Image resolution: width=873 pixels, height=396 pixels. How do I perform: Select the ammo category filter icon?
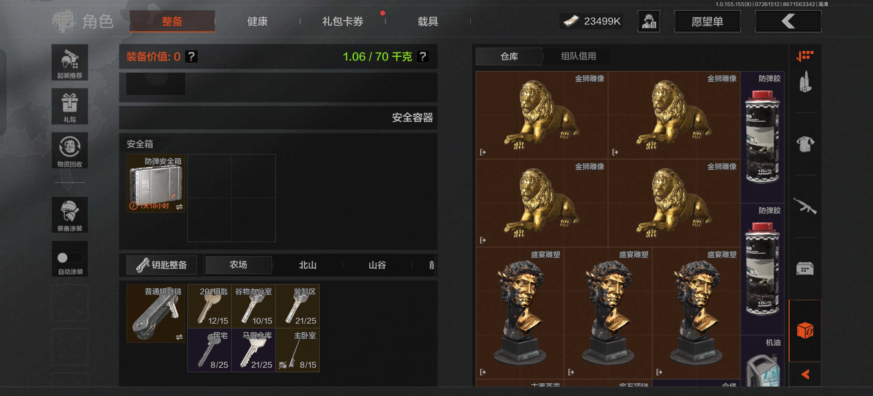point(805,81)
